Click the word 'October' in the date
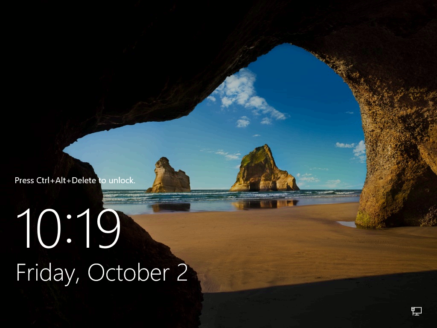The height and width of the screenshot is (328, 437). [129, 272]
